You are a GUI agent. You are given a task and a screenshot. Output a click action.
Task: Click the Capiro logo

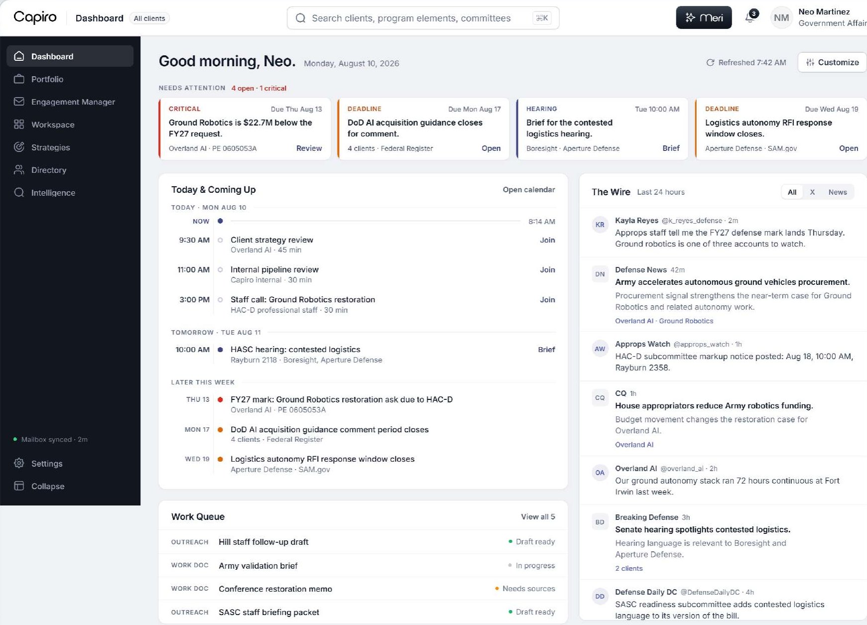pyautogui.click(x=35, y=17)
